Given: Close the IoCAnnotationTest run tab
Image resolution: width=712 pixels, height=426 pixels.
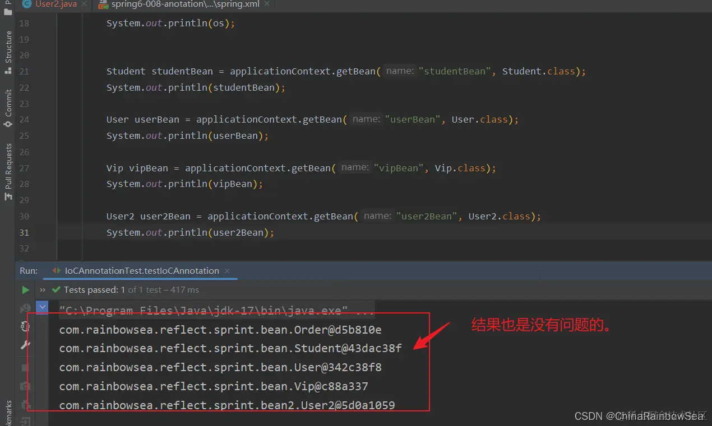Looking at the screenshot, I should click(227, 271).
